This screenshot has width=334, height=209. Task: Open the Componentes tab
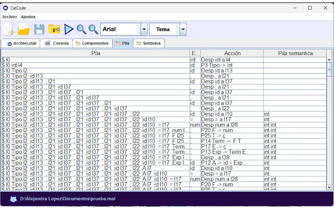92,43
